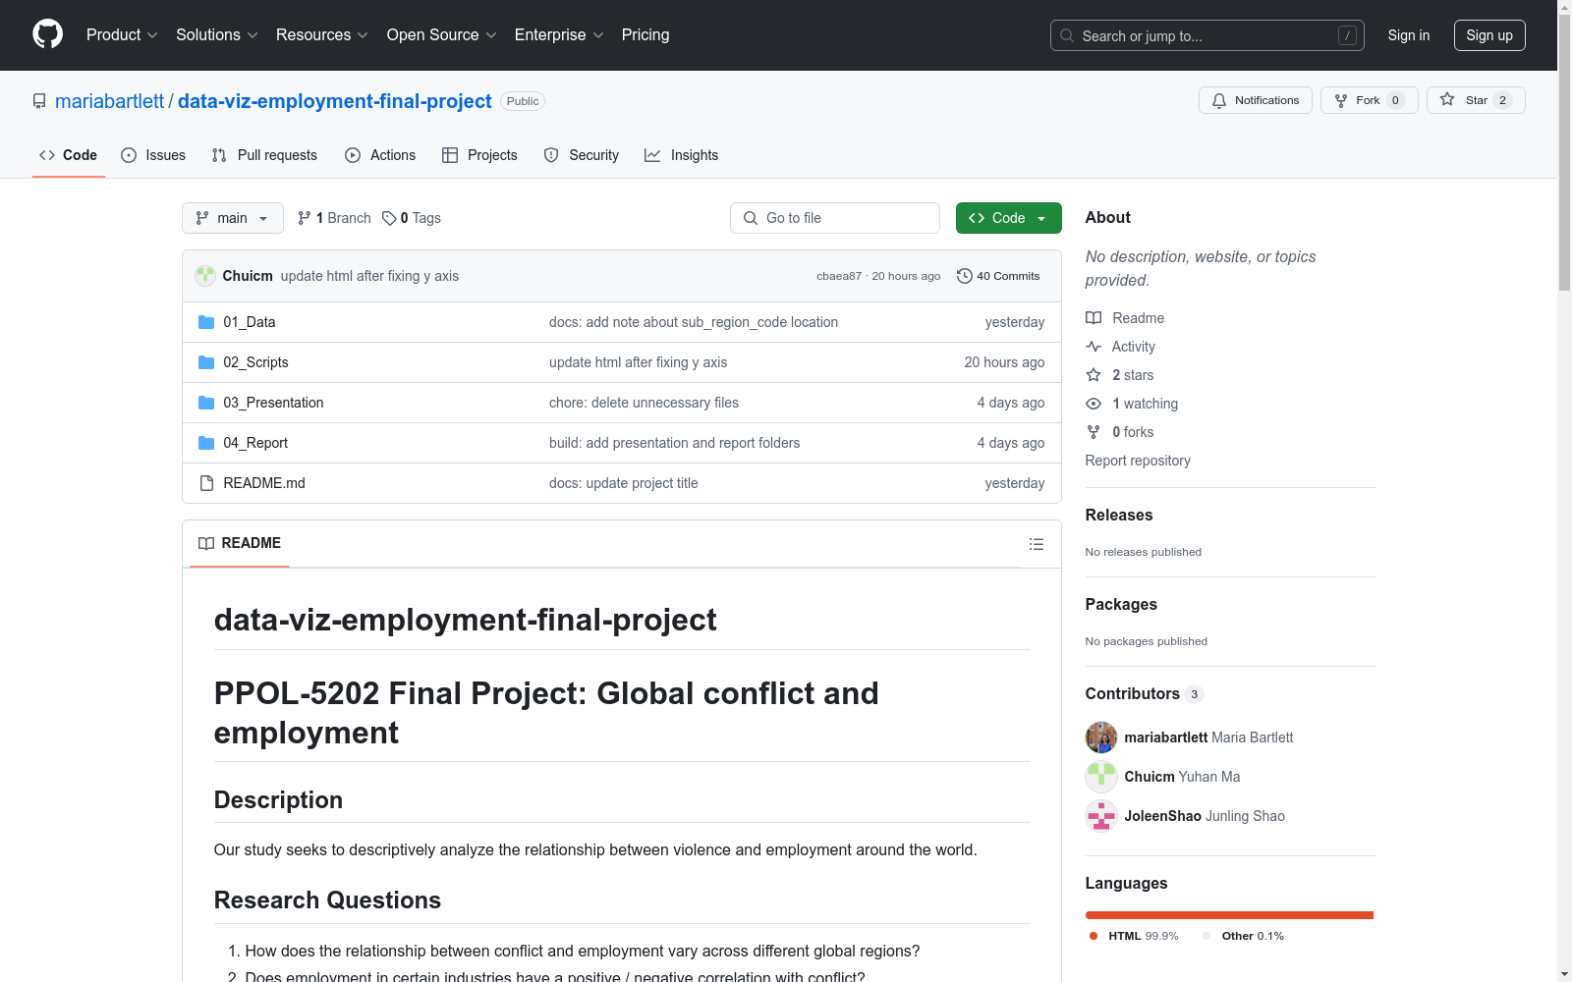The image size is (1572, 982).
Task: Open the Releases heading link
Action: point(1119,515)
